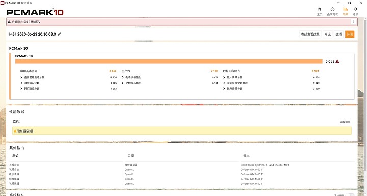367x196 pixels.
Task: Click the score value 8 474
Action: [215, 77]
